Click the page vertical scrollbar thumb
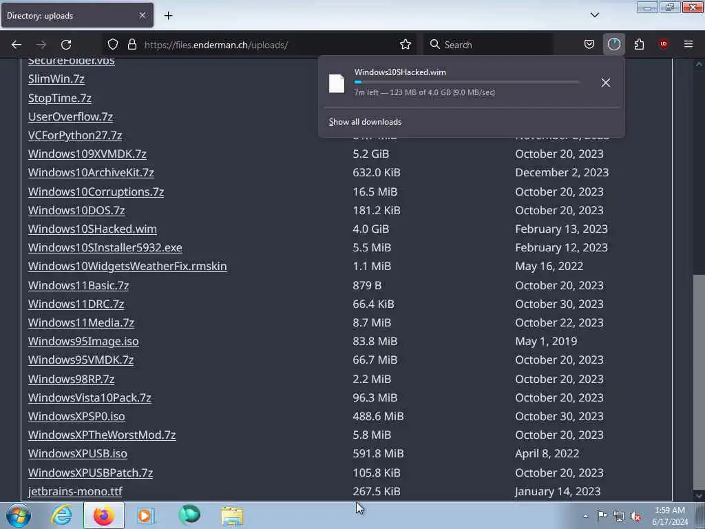The width and height of the screenshot is (705, 529). click(x=699, y=382)
